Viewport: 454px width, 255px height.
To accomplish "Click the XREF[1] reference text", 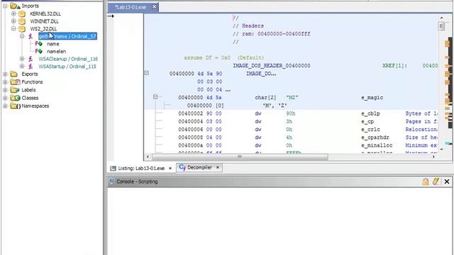I will pyautogui.click(x=394, y=66).
